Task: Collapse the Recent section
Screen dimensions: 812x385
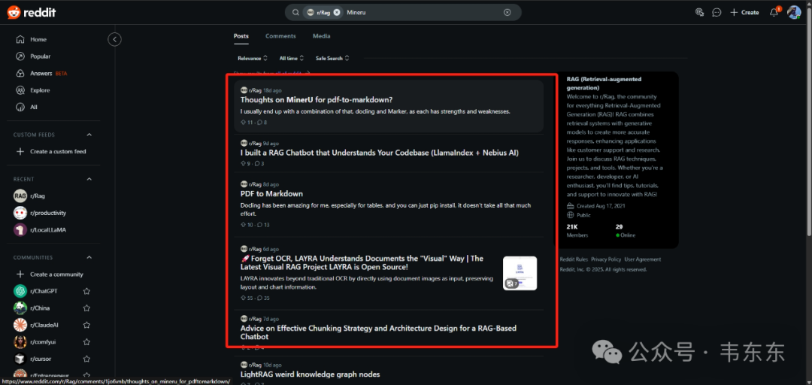Action: coord(89,179)
